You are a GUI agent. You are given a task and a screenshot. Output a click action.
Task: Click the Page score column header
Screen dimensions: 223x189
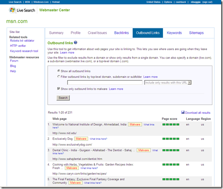point(169,119)
